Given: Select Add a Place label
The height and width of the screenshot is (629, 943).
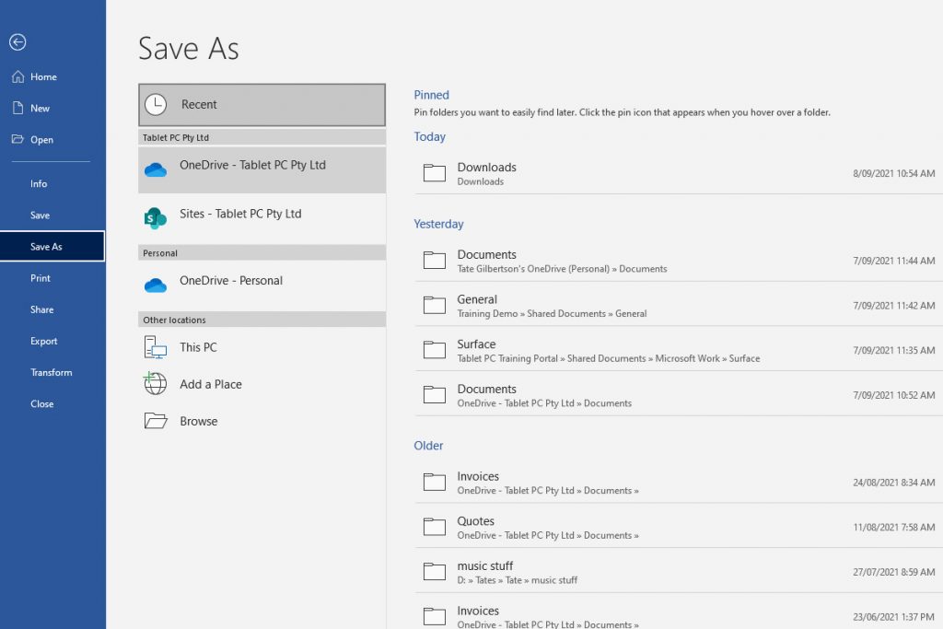Looking at the screenshot, I should 211,384.
